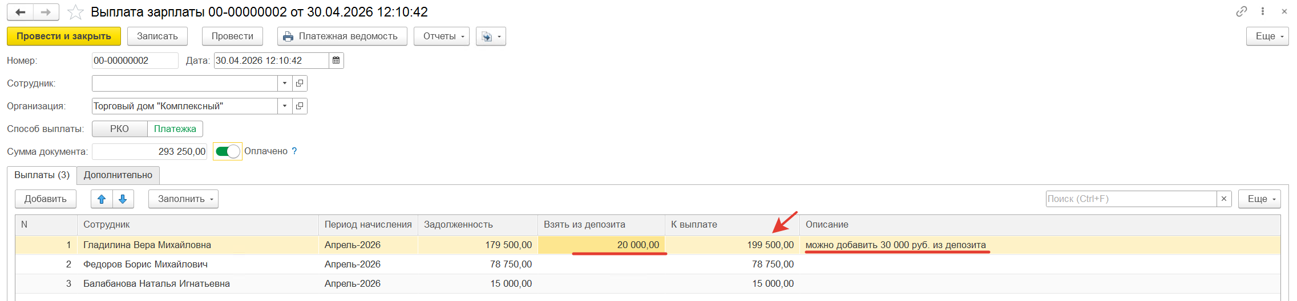The height and width of the screenshot is (301, 1297).
Task: Select Платежка payment method
Action: point(175,129)
